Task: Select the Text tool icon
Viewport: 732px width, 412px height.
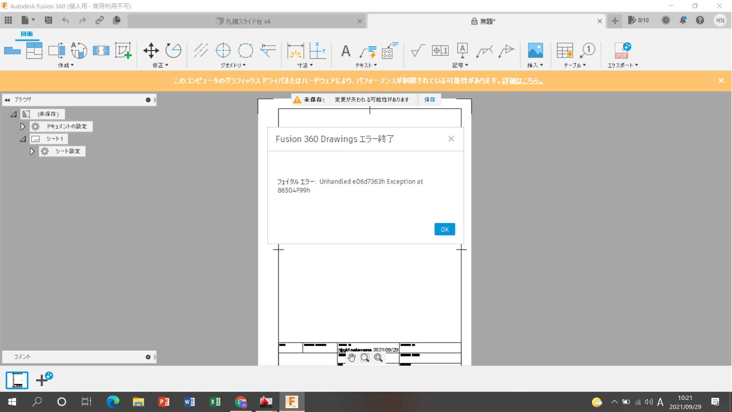Action: 345,50
